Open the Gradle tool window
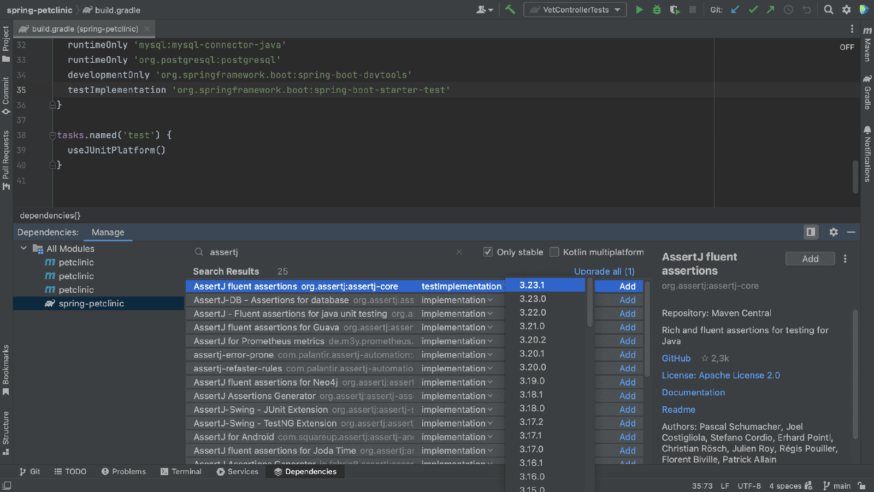Image resolution: width=874 pixels, height=492 pixels. click(x=867, y=92)
